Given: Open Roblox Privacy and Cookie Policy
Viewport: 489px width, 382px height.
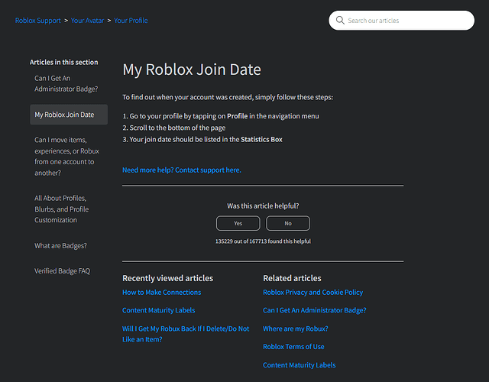Looking at the screenshot, I should 313,292.
